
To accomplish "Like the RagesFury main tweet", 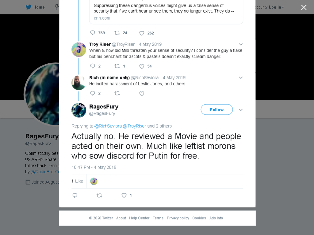I will pyautogui.click(x=124, y=196).
